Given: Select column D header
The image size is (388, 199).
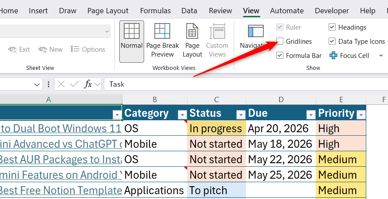Looking at the screenshot, I should click(x=281, y=99).
